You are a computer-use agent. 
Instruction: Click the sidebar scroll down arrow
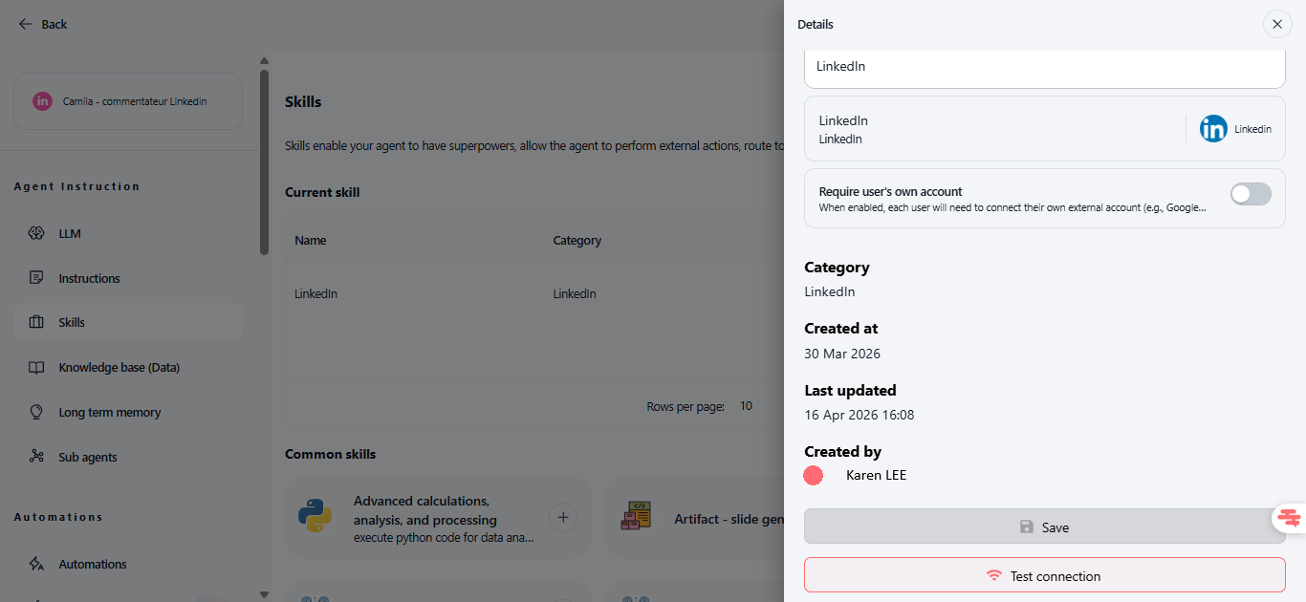click(x=264, y=594)
